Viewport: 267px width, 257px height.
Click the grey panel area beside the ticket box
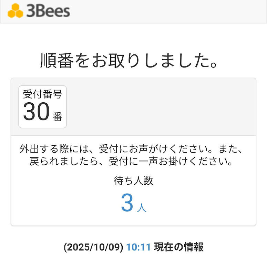pos(162,107)
